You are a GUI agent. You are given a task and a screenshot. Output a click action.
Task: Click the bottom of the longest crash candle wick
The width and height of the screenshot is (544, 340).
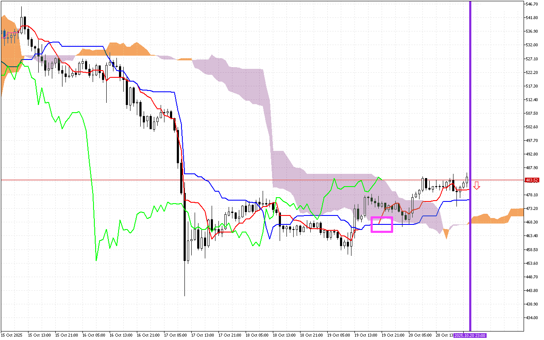point(185,295)
